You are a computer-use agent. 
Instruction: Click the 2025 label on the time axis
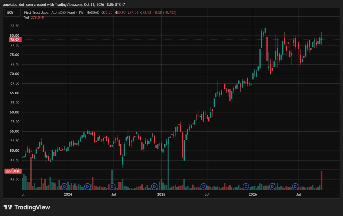click(161, 195)
